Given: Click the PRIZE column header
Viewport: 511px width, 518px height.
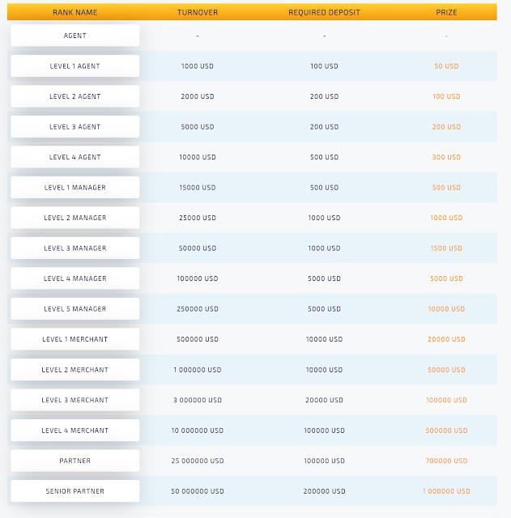Looking at the screenshot, I should (x=446, y=13).
